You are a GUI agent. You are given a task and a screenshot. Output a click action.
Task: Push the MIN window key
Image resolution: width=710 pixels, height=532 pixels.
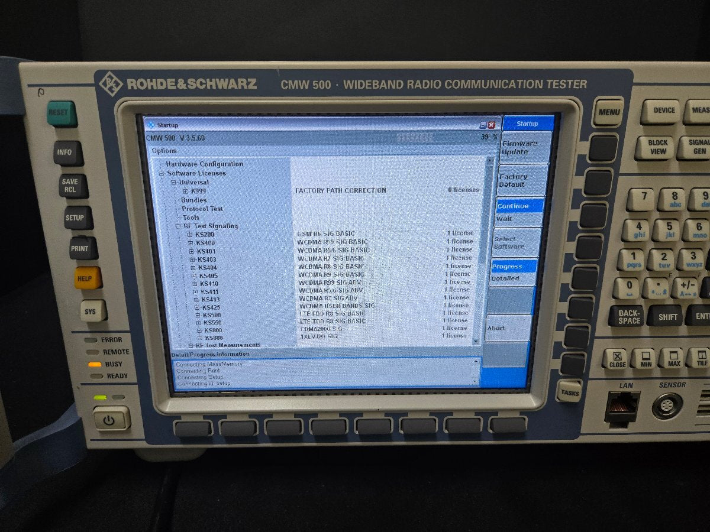point(644,358)
